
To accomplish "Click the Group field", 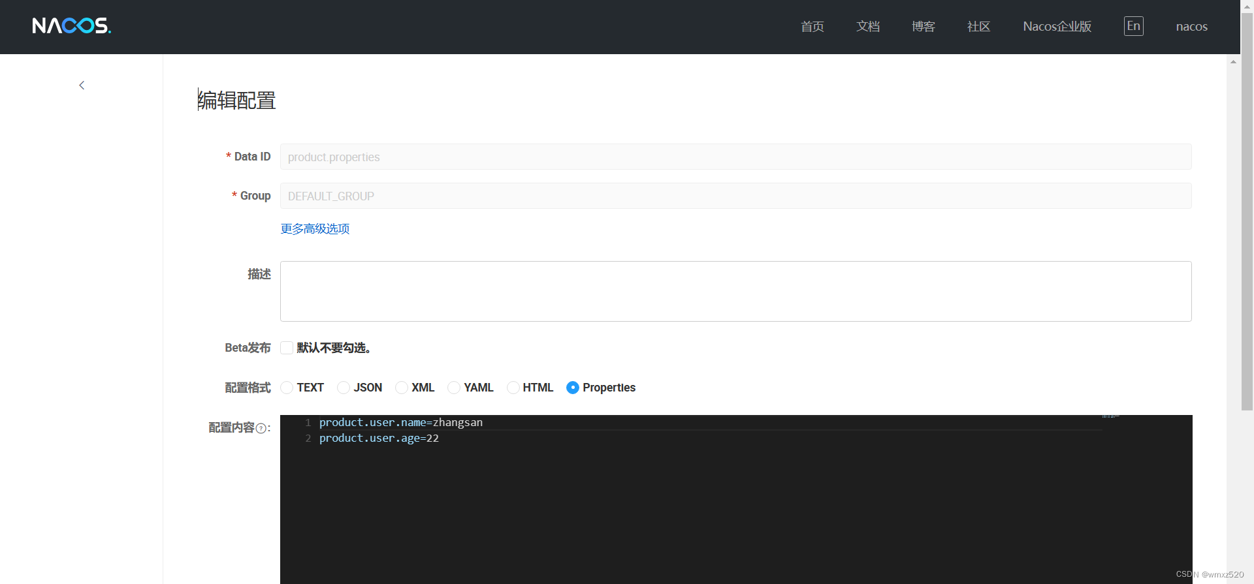I will coord(736,196).
